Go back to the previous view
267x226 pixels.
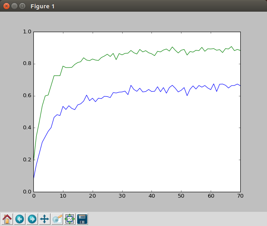[x=20, y=219]
